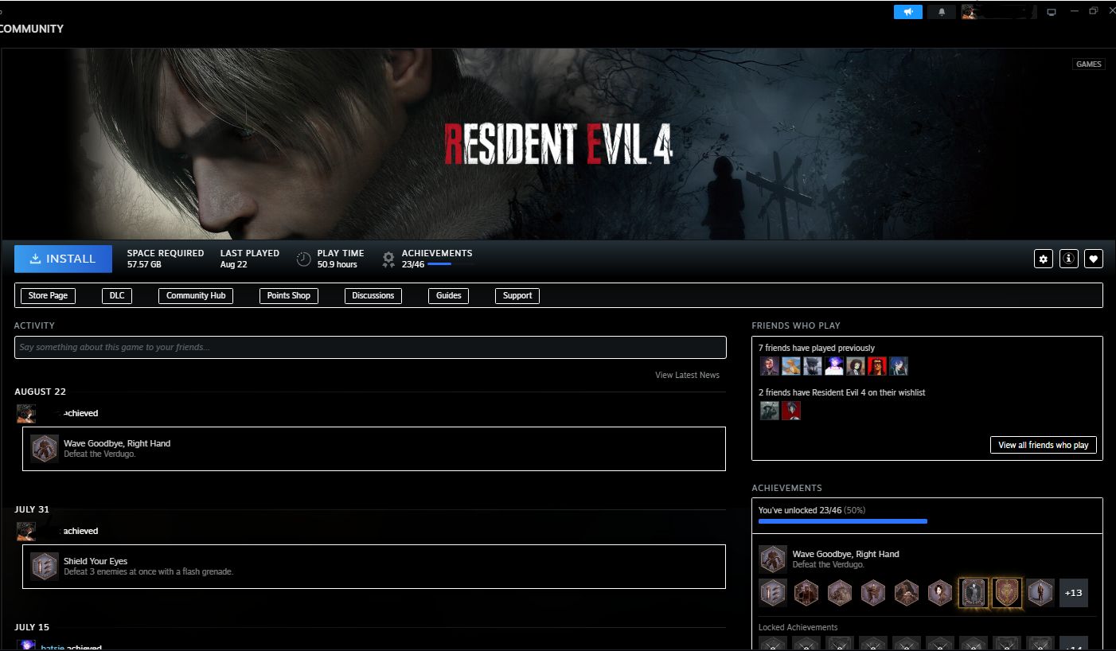This screenshot has height=651, width=1116.
Task: Focus the say something activity input field
Action: click(x=370, y=347)
